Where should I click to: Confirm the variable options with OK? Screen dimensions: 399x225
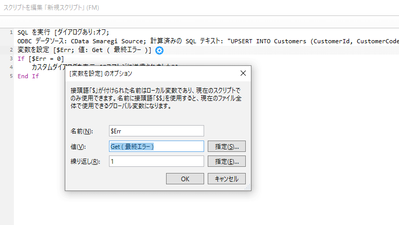coord(185,179)
